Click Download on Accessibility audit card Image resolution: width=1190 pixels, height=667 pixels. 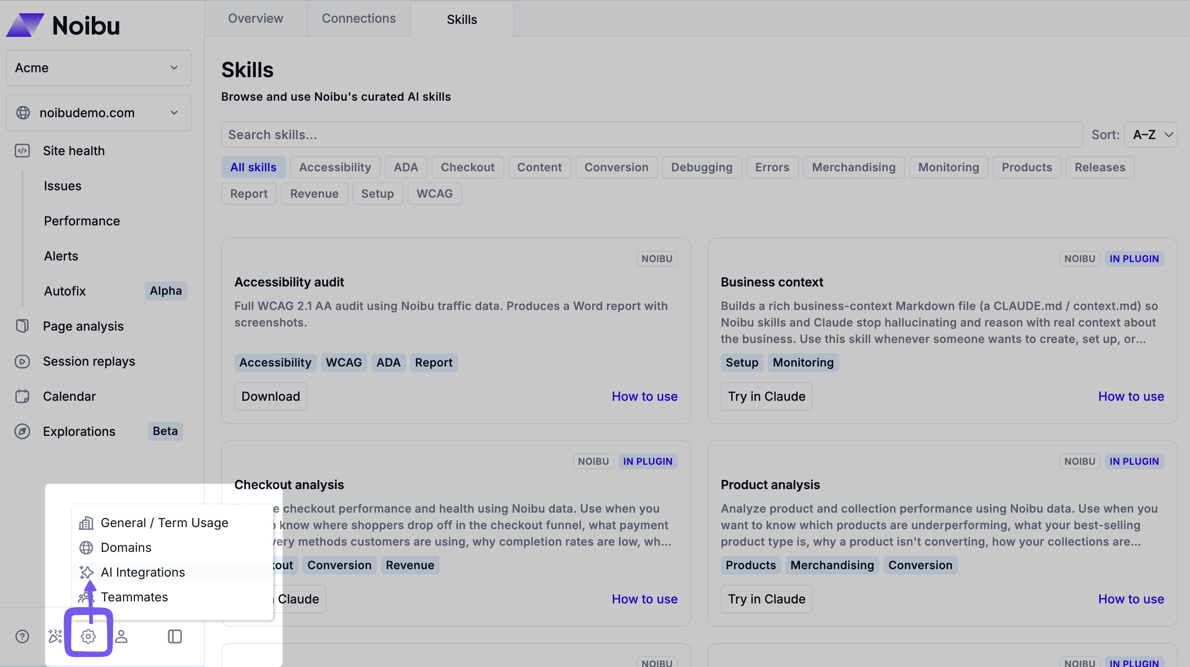coord(271,397)
